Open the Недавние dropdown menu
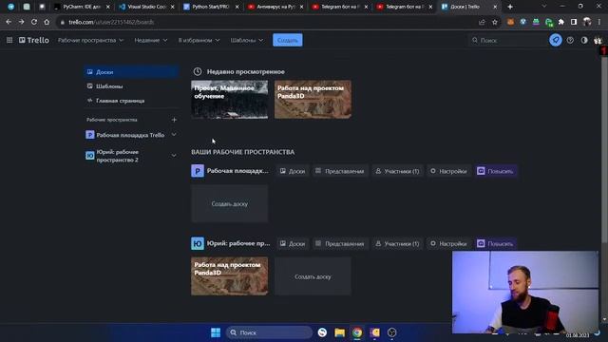The image size is (608, 342). pos(151,40)
